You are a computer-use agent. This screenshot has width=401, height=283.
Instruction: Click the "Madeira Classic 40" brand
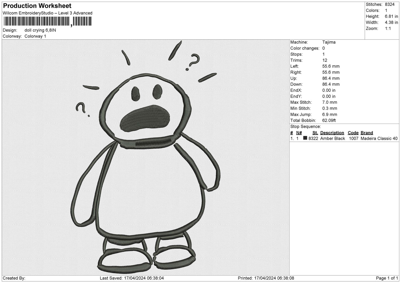tap(379, 139)
